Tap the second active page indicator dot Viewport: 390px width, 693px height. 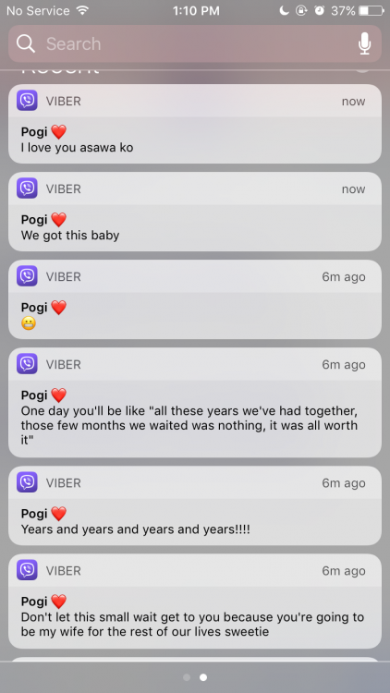(203, 677)
